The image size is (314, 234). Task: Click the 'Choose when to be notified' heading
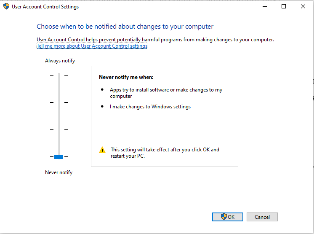(x=125, y=27)
